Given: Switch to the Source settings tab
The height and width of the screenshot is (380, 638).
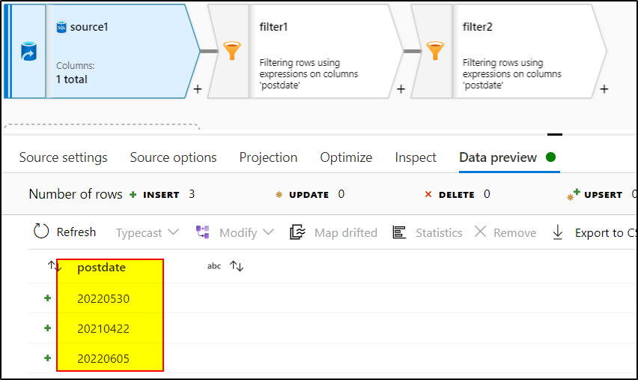Looking at the screenshot, I should click(x=63, y=157).
